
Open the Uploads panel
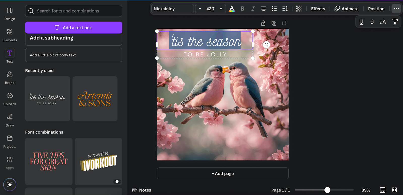point(10,99)
